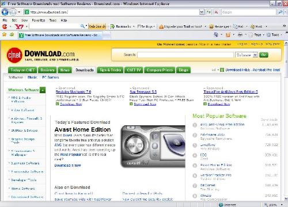The height and width of the screenshot is (207, 288).
Task: Click the Bookmarks icon on Yahoo toolbar
Action: 113,26
